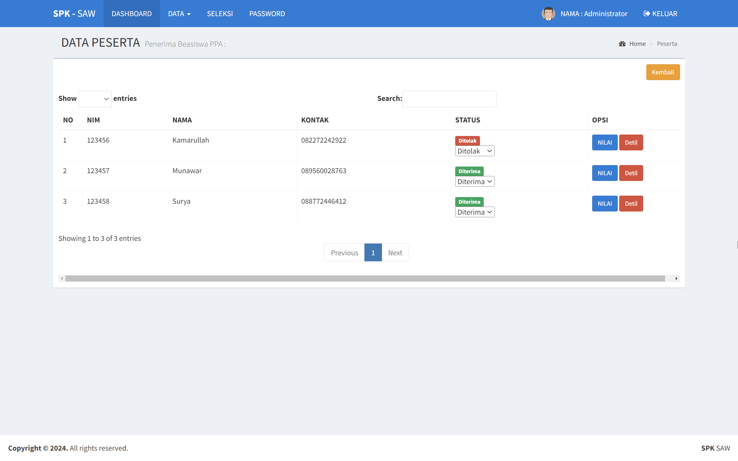Click the Kembali button
Image resolution: width=738 pixels, height=461 pixels.
[663, 72]
